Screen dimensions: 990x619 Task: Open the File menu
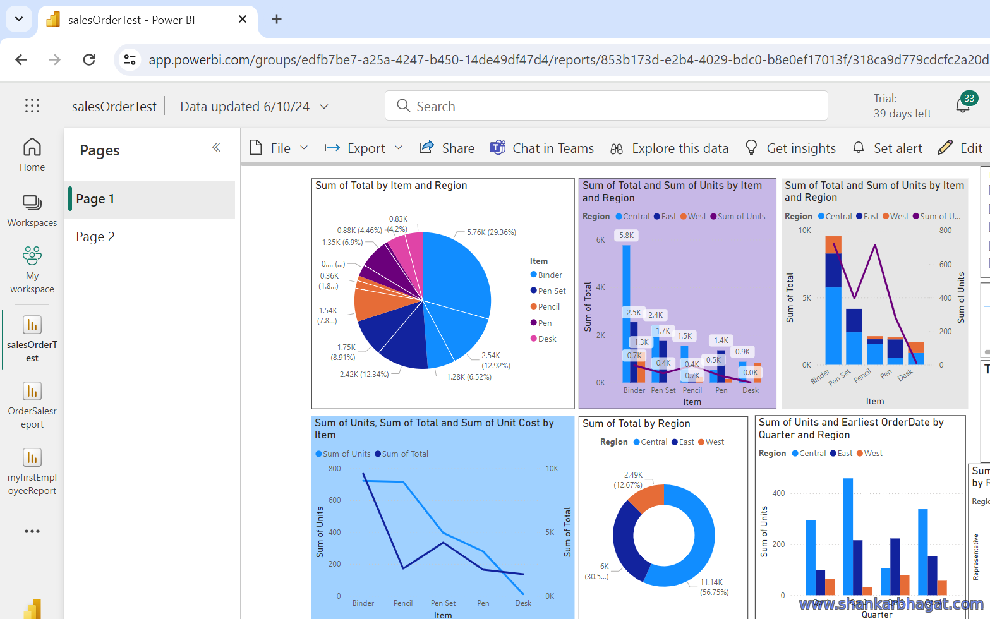(270, 148)
